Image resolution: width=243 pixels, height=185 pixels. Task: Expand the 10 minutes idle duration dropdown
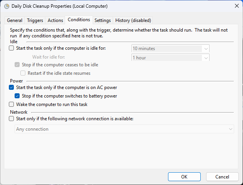206,49
